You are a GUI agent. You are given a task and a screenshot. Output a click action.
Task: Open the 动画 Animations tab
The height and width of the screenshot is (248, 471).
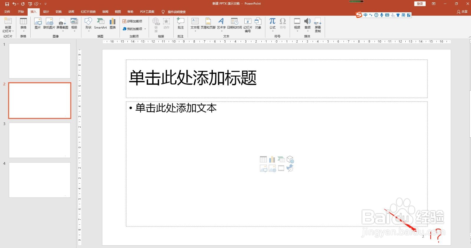coord(71,12)
